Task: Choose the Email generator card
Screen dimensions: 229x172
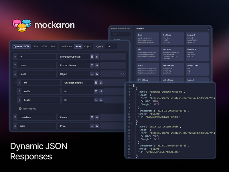Action: pos(148,39)
